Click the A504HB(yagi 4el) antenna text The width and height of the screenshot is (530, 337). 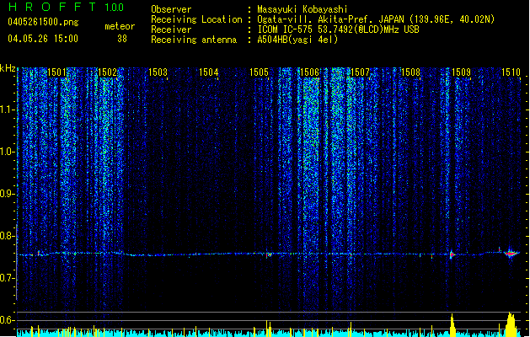pyautogui.click(x=297, y=40)
